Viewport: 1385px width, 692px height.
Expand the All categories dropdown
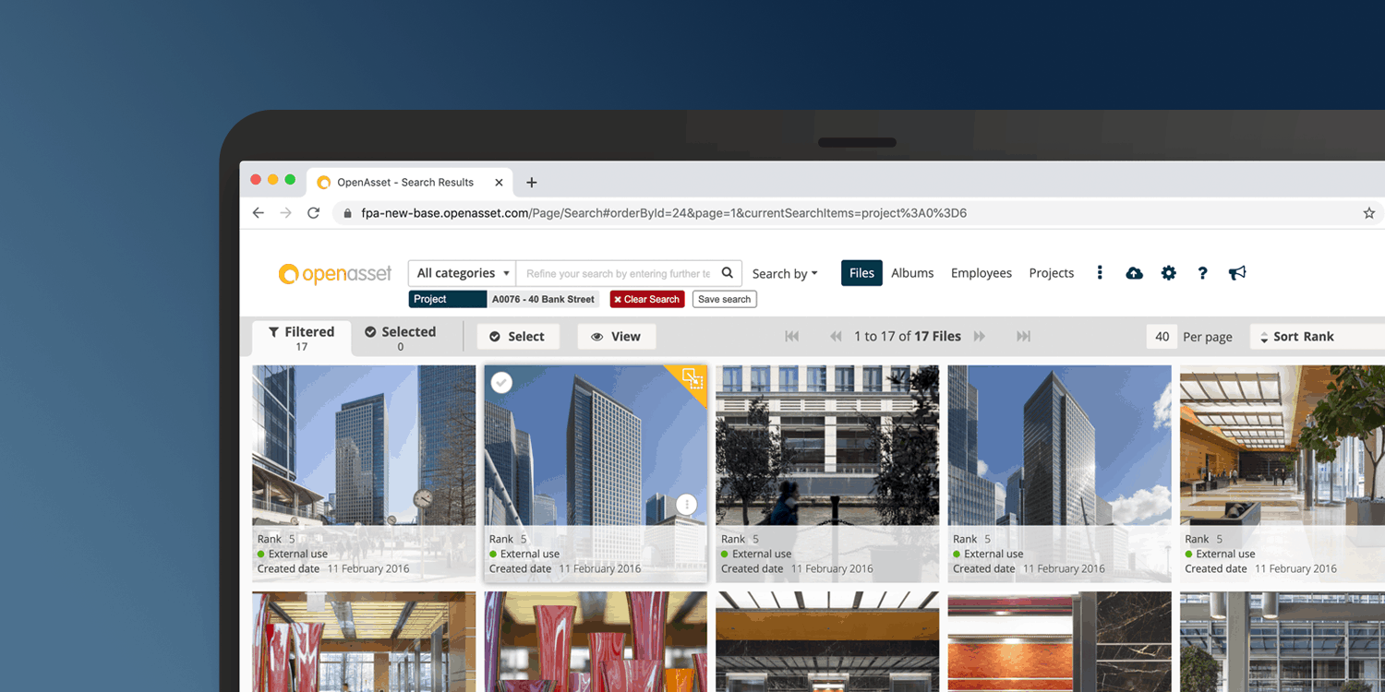(462, 273)
